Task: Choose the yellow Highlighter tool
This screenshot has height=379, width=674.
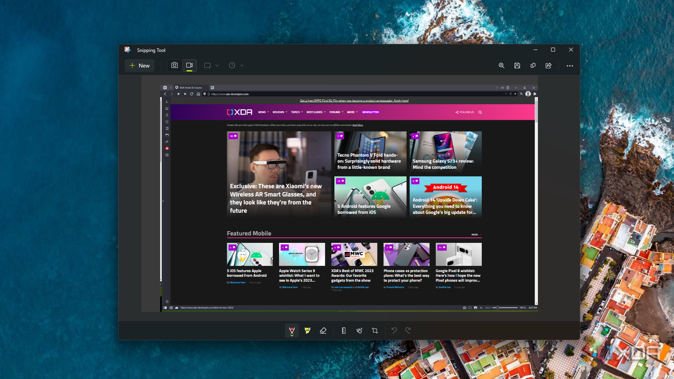Action: click(308, 331)
